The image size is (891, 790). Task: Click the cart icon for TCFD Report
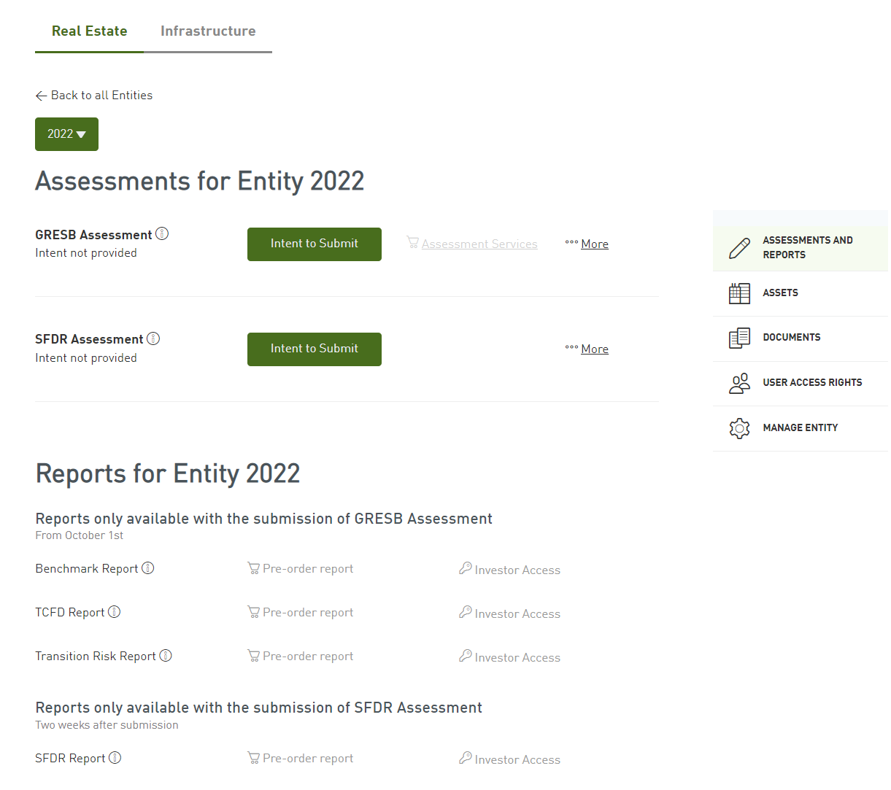(253, 612)
